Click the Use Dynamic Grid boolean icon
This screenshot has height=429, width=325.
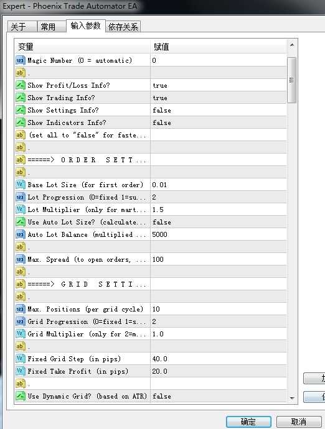click(21, 396)
